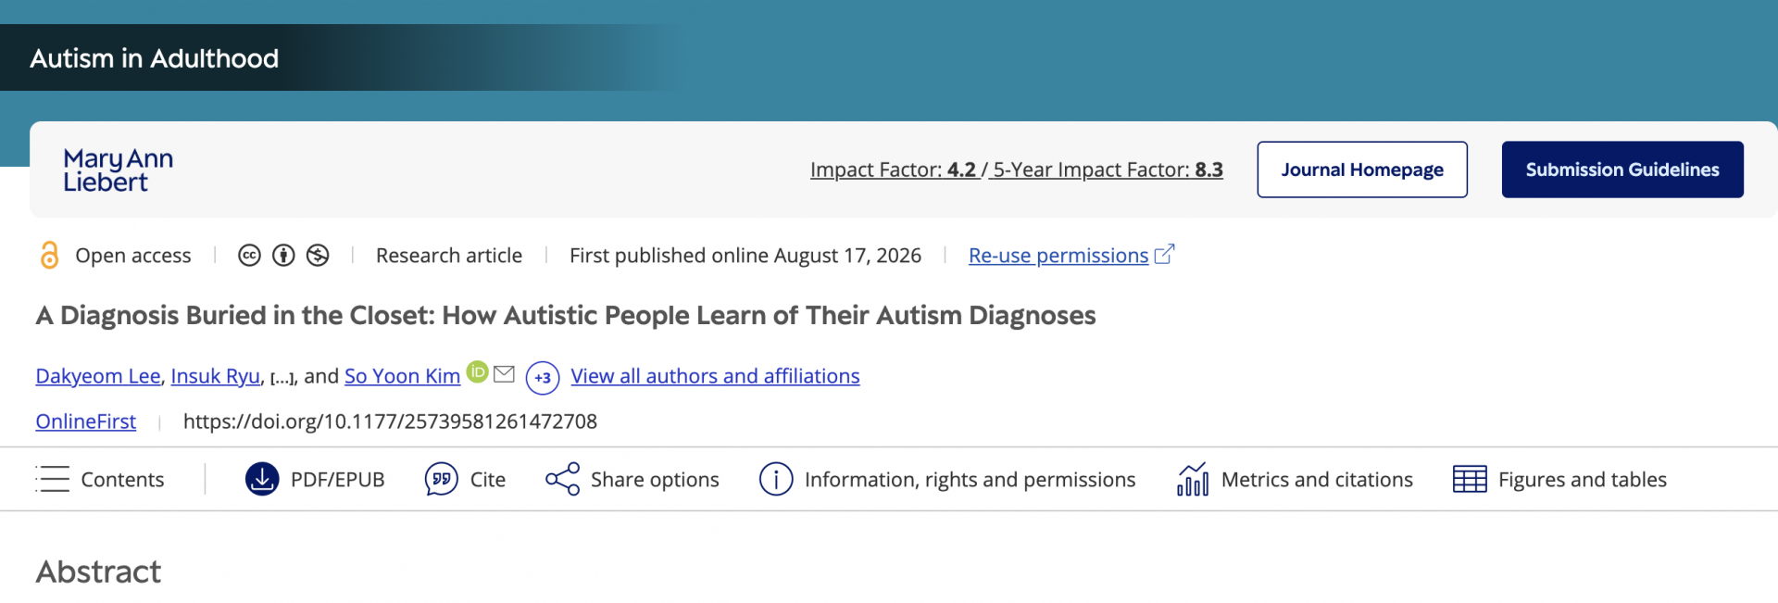Click the Creative Commons CC license icon
This screenshot has height=603, width=1778.
249,256
